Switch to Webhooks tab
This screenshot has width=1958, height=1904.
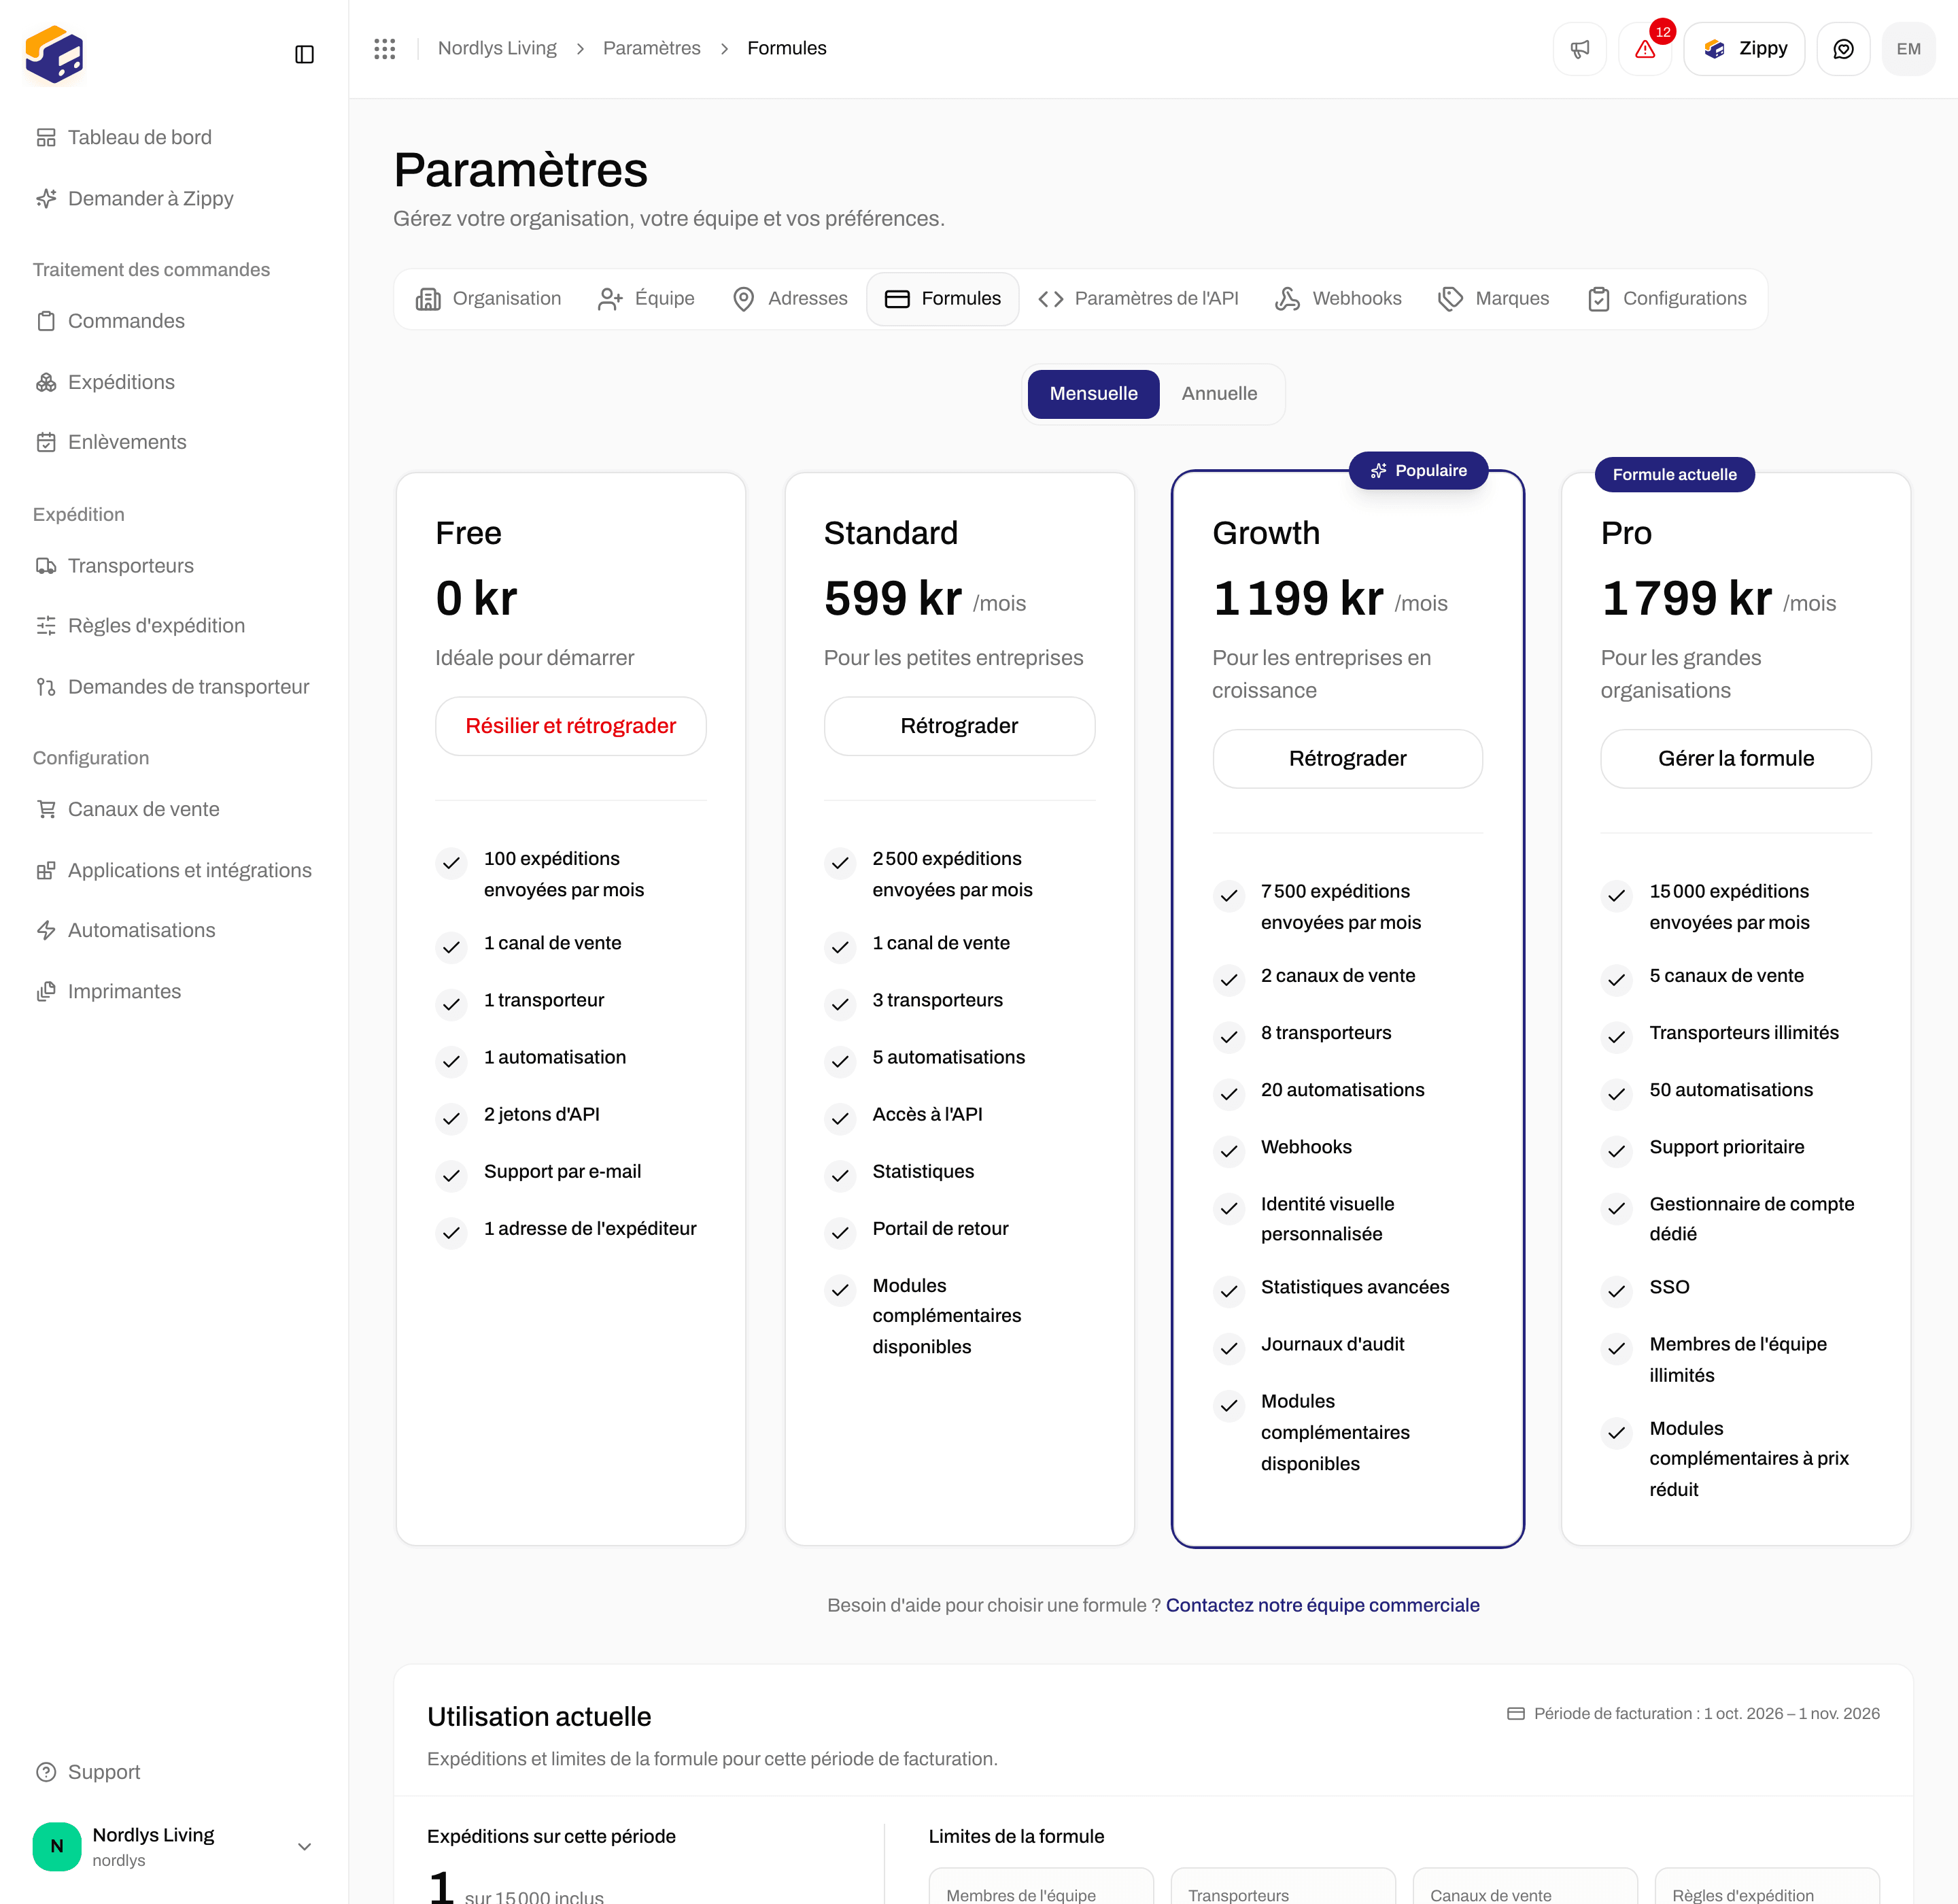[1338, 298]
